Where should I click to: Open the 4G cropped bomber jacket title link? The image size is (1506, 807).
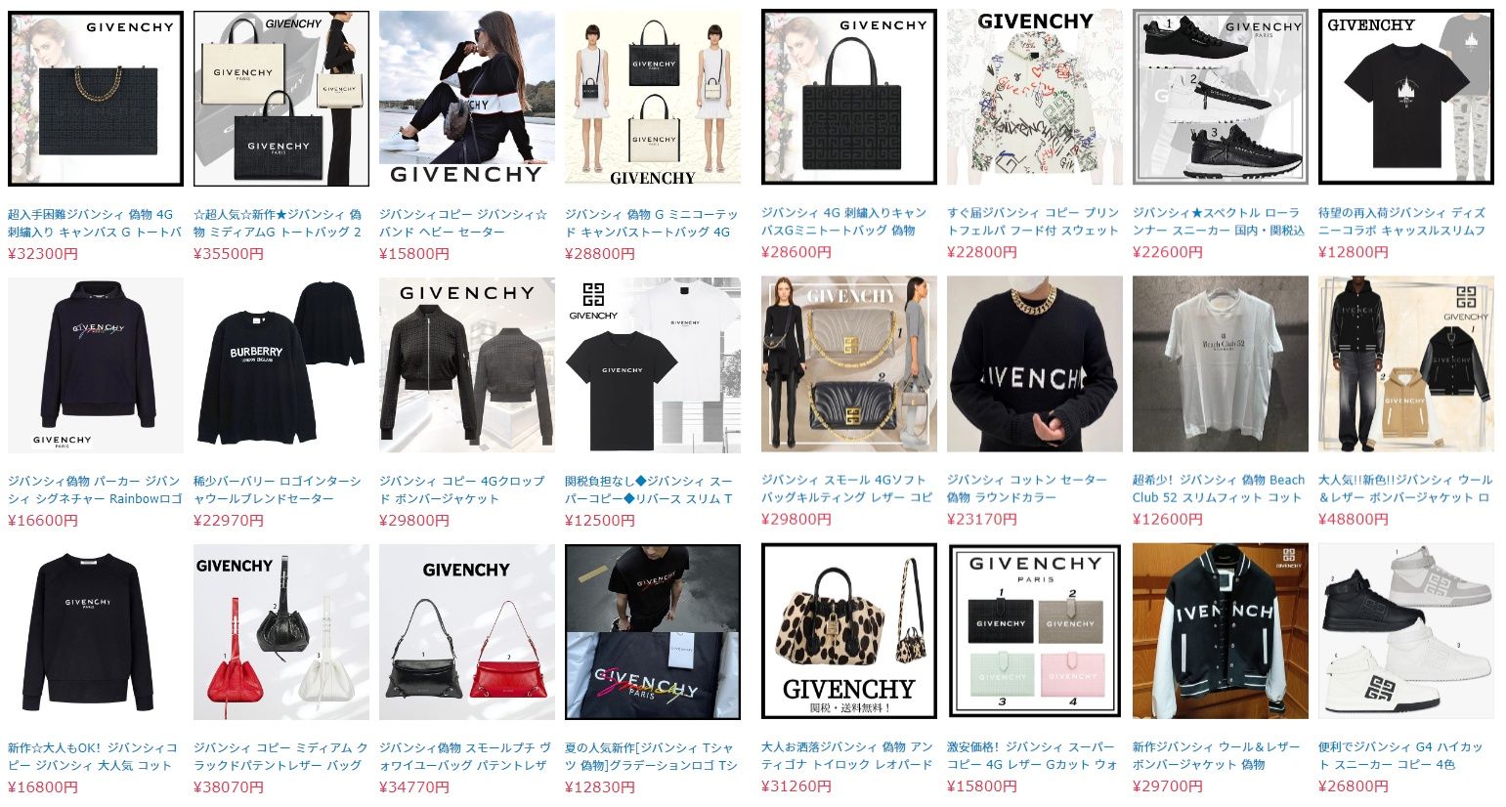461,489
